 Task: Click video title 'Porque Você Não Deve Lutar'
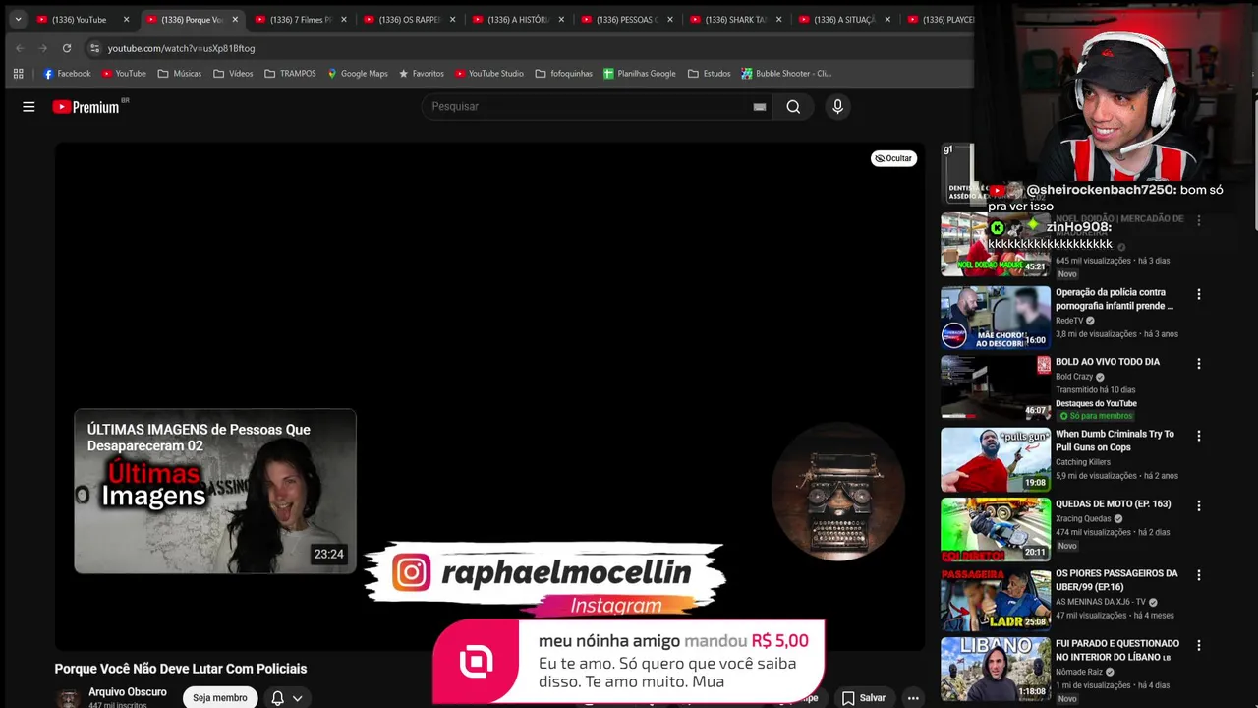[x=181, y=669]
